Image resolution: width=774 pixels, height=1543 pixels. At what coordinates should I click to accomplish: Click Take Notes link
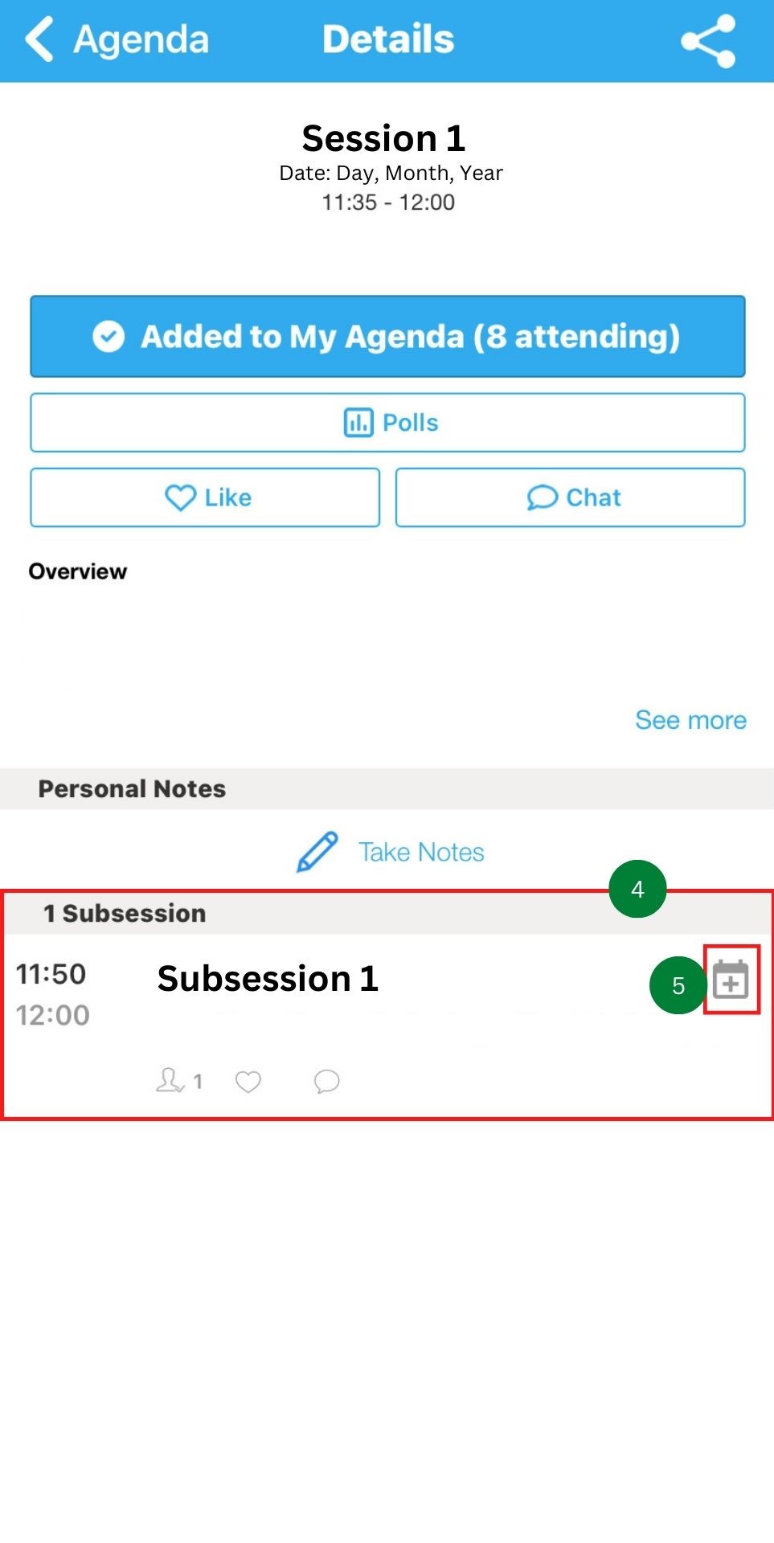coord(421,852)
